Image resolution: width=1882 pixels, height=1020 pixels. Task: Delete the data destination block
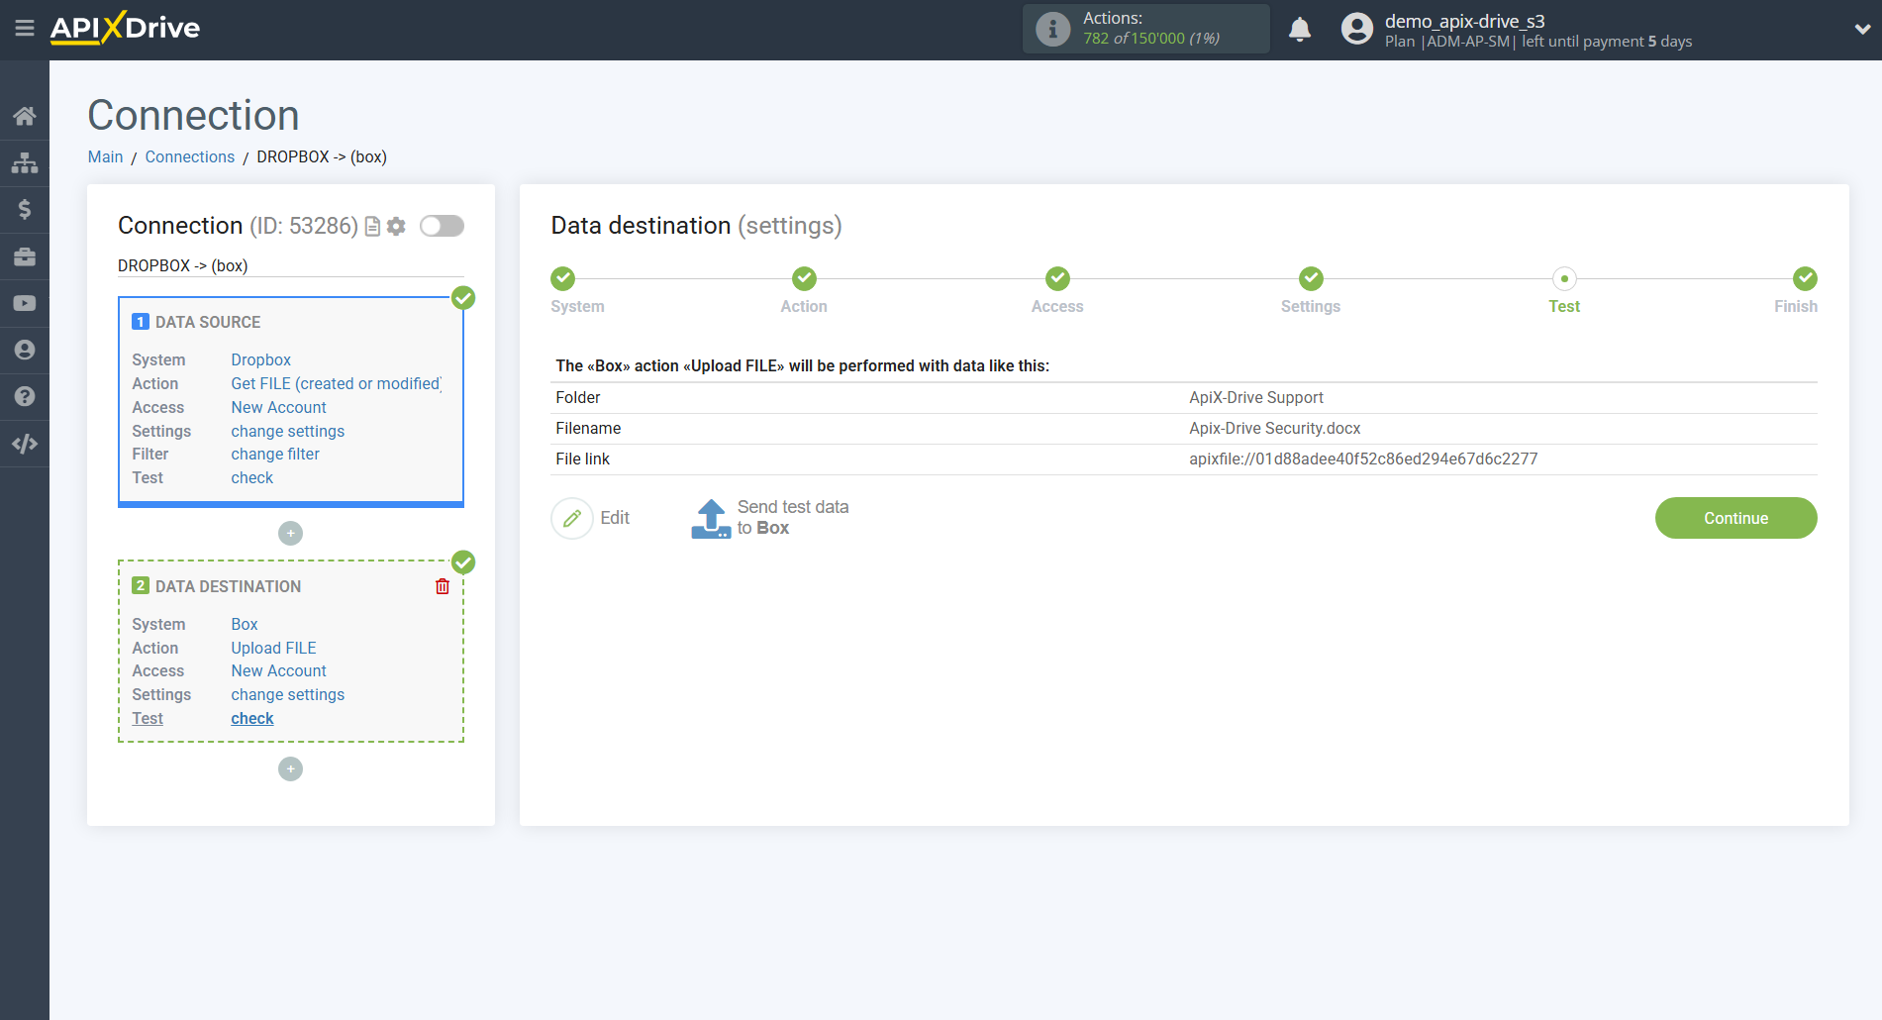(x=443, y=586)
